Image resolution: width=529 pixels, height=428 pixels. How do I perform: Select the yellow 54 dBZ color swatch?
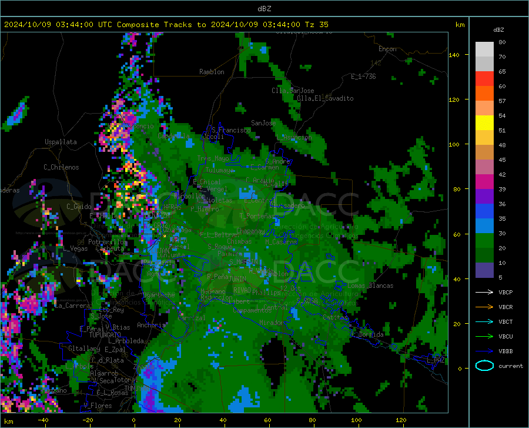pyautogui.click(x=484, y=123)
